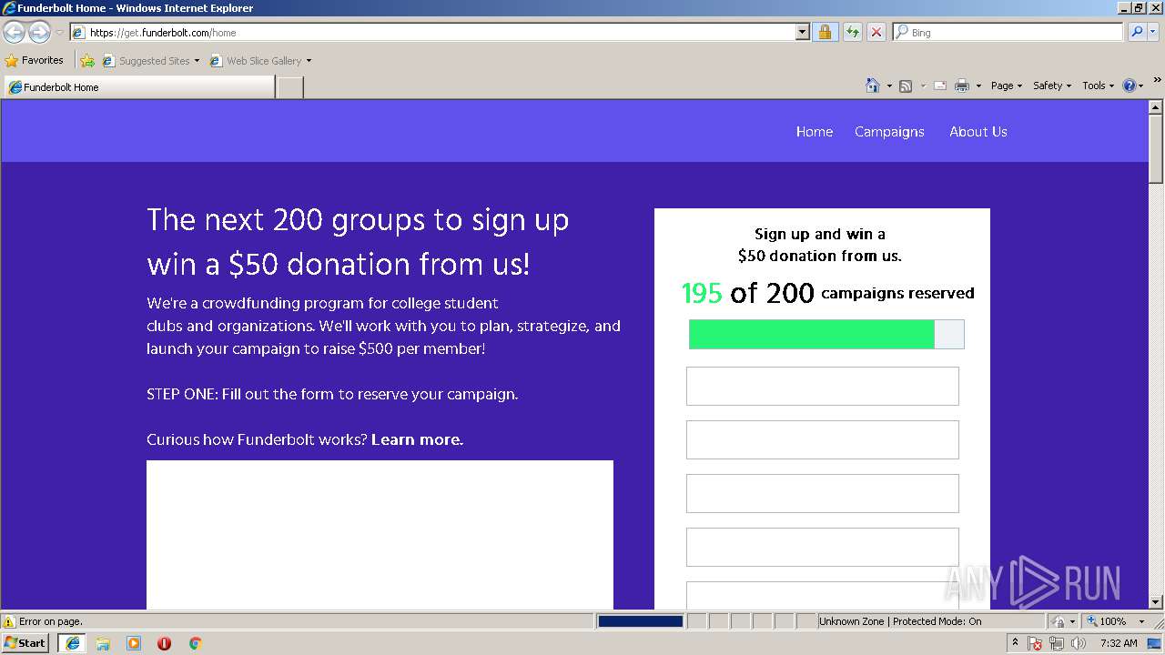Open Google Chrome taskbar icon
Image resolution: width=1165 pixels, height=655 pixels.
195,643
